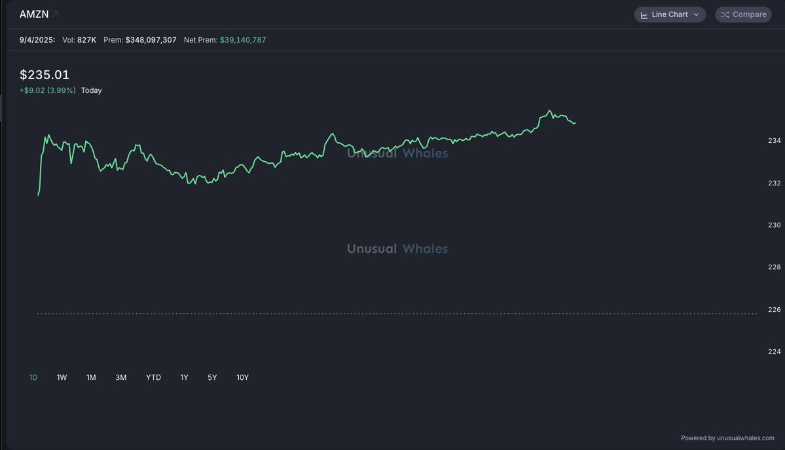The image size is (785, 450).
Task: Click the Powered by unusualwhales.com link
Action: [x=727, y=438]
